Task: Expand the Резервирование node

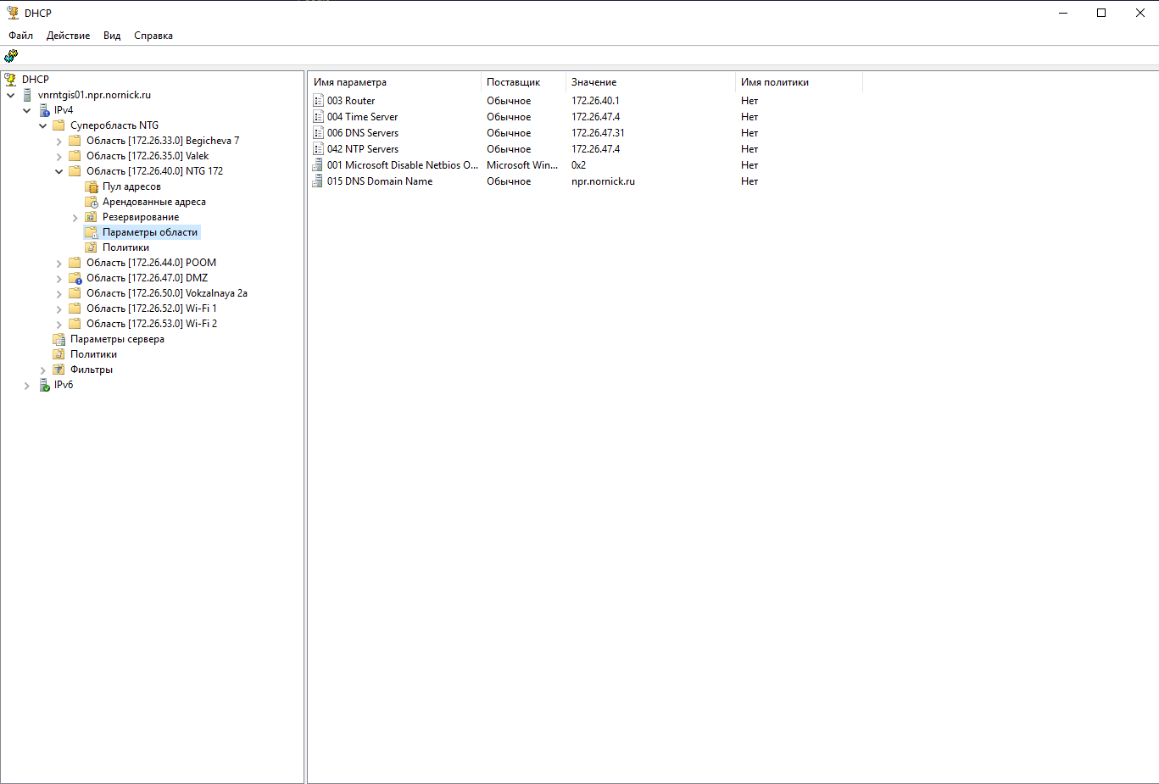Action: [75, 218]
